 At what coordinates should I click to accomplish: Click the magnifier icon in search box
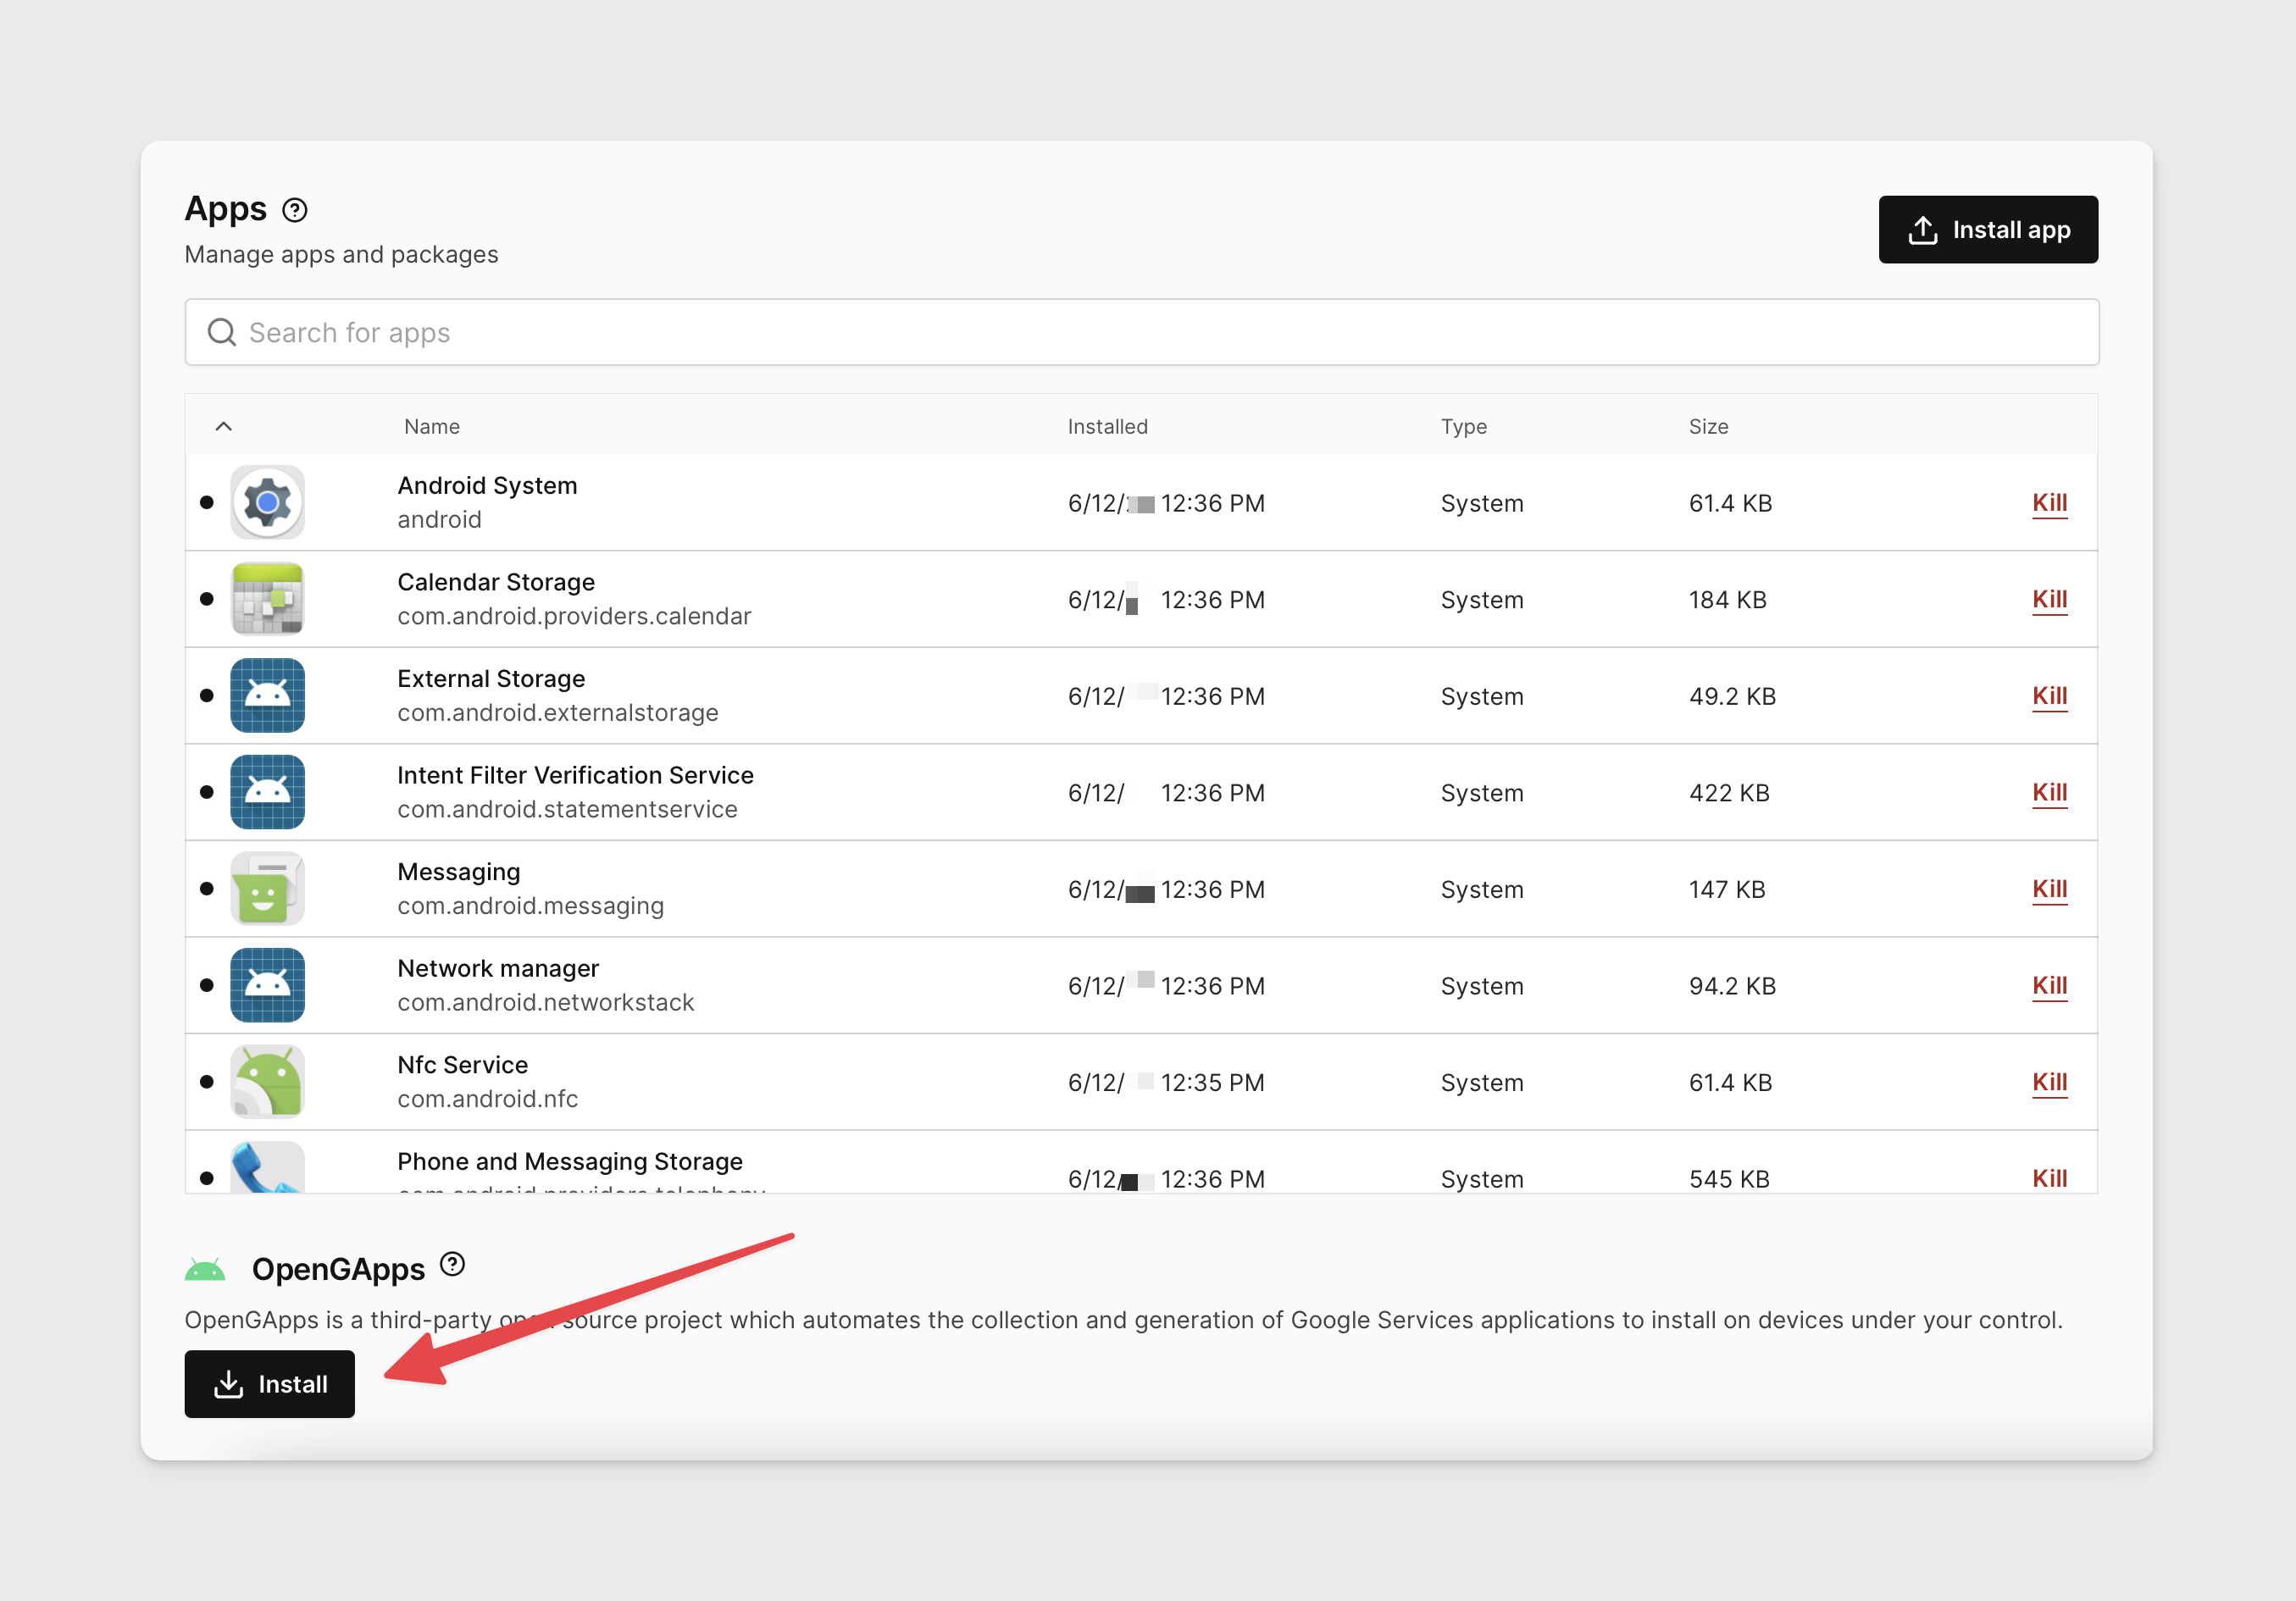click(x=222, y=332)
